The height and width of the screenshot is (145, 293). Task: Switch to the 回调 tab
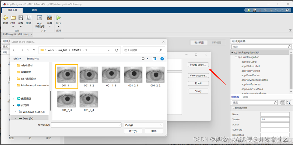[x=246, y=97]
